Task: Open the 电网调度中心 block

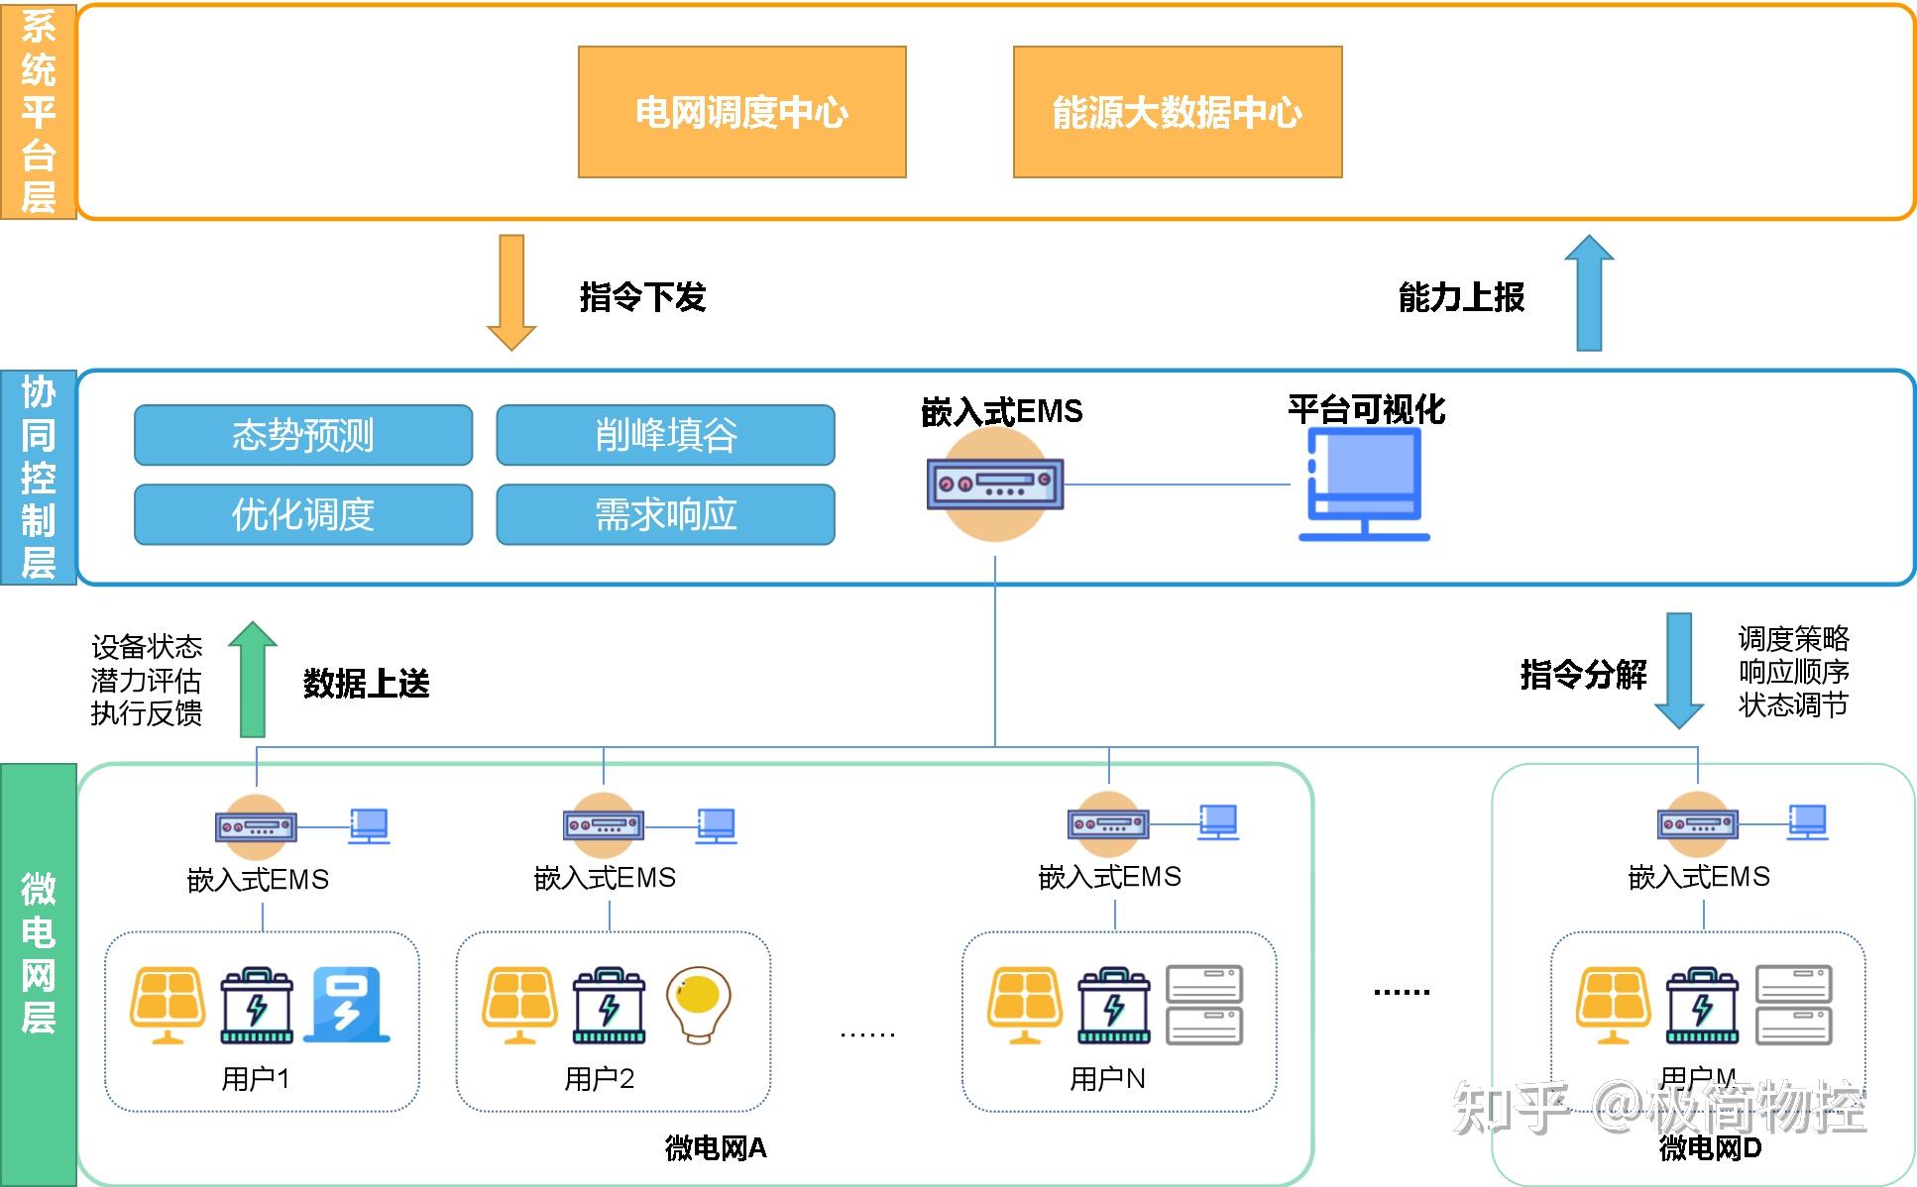Action: coord(741,112)
